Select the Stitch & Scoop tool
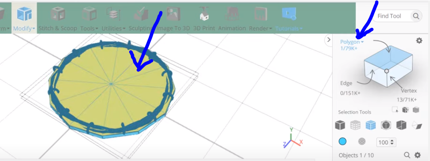 point(58,28)
